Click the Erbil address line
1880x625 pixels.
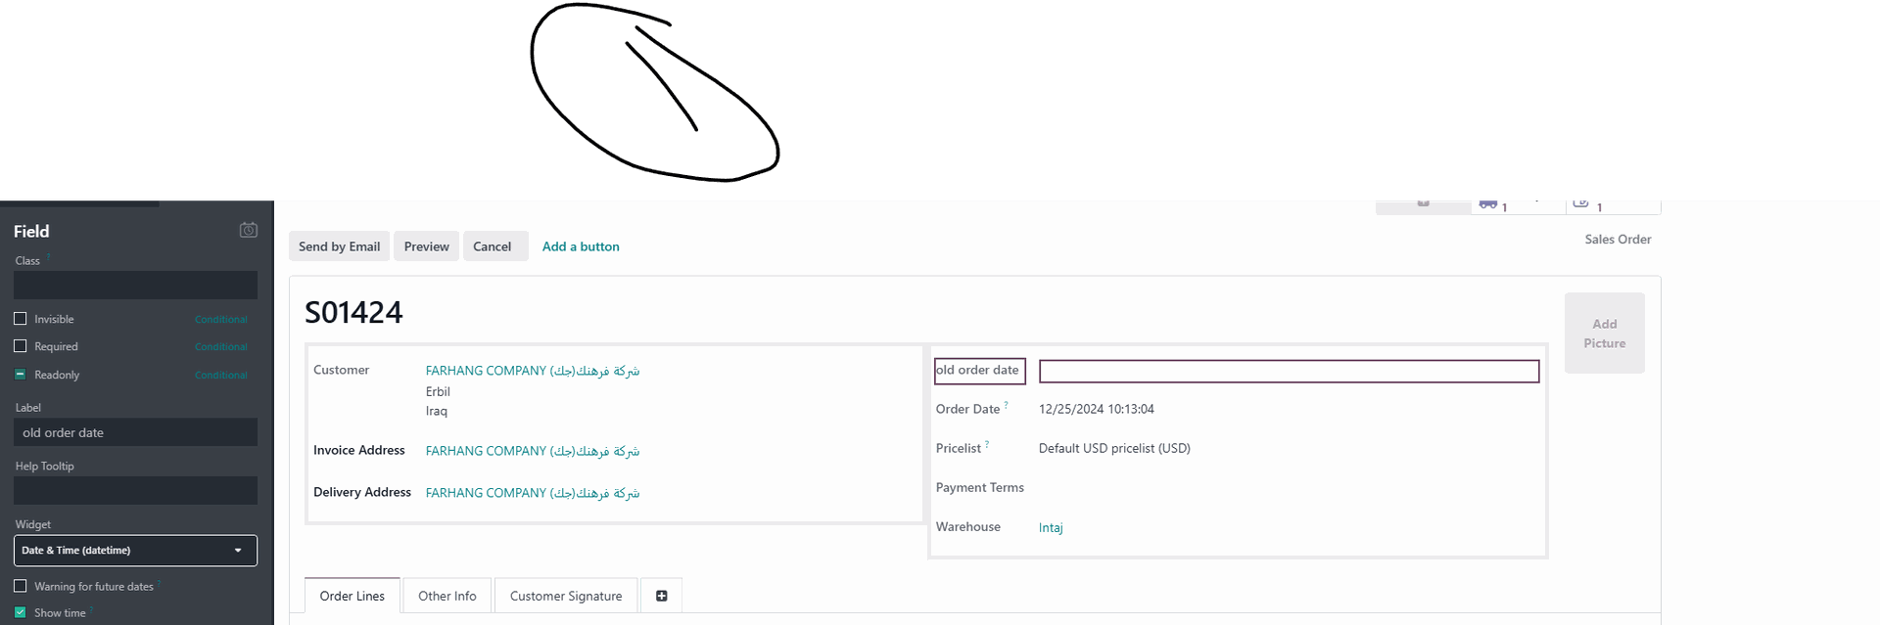pyautogui.click(x=438, y=391)
